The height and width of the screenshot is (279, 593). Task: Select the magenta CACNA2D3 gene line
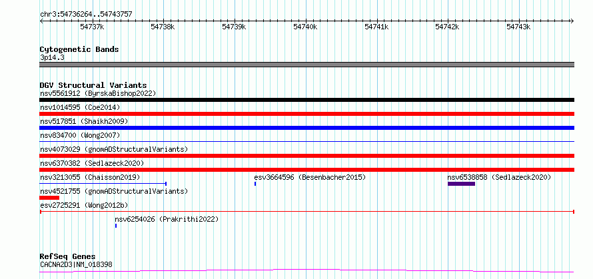pyautogui.click(x=306, y=270)
